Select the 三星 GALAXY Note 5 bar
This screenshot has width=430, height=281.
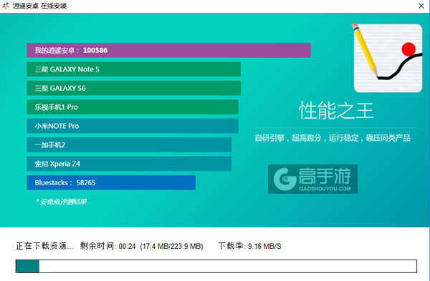pos(133,69)
